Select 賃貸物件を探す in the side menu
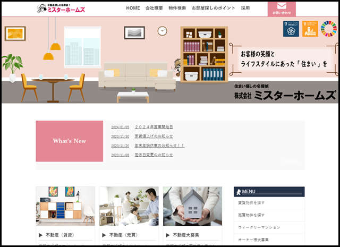The width and height of the screenshot is (340, 247). pos(269,203)
